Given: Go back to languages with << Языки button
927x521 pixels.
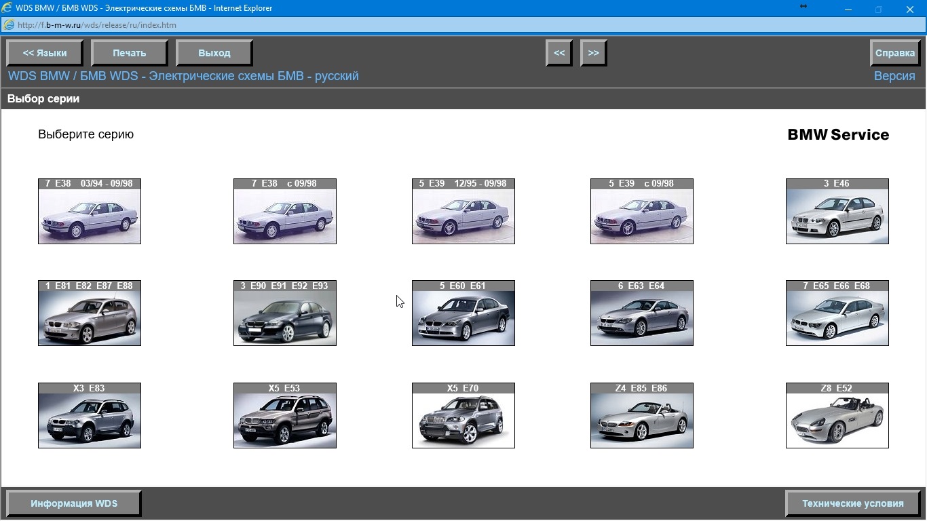Looking at the screenshot, I should (45, 53).
